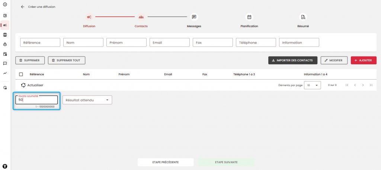Go to last page of table

click(x=371, y=85)
